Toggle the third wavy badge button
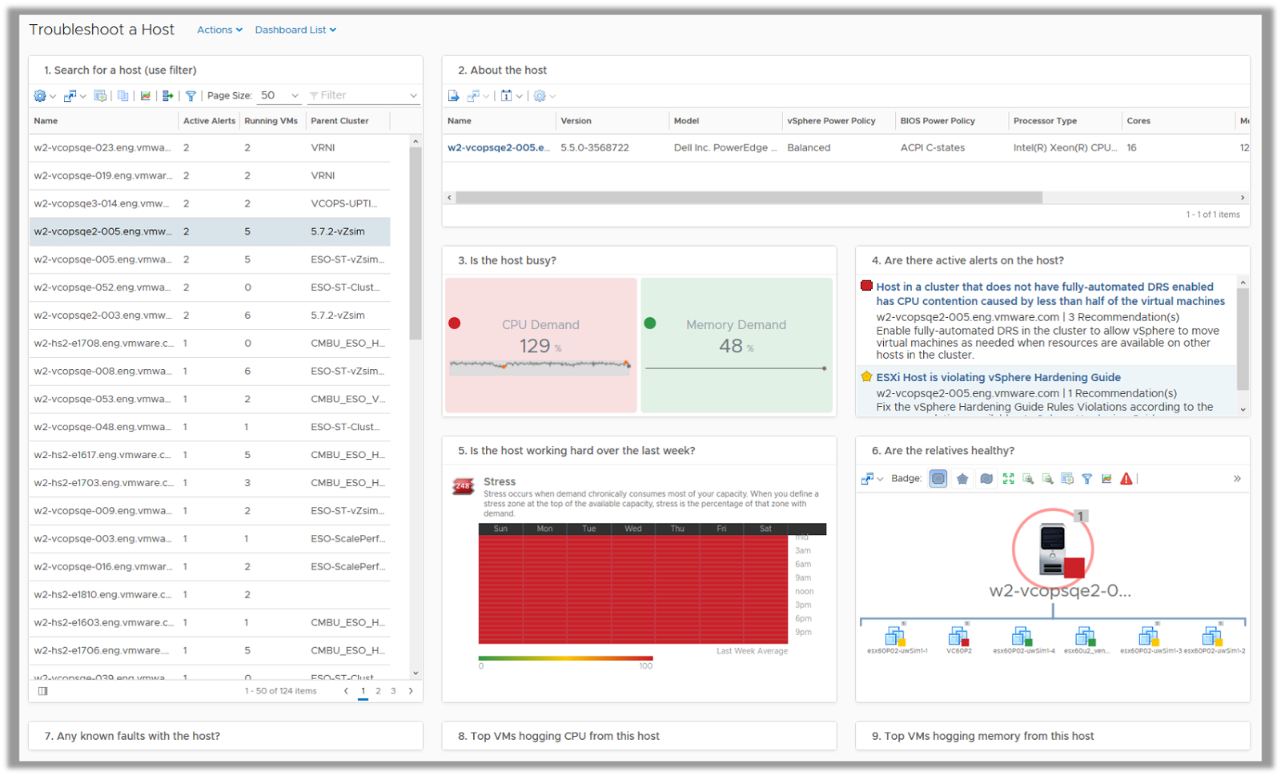Viewport: 1281px width, 776px height. (x=986, y=479)
